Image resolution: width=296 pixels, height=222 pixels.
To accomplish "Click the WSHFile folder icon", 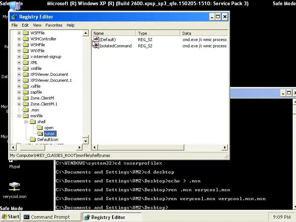I will point(26,45).
